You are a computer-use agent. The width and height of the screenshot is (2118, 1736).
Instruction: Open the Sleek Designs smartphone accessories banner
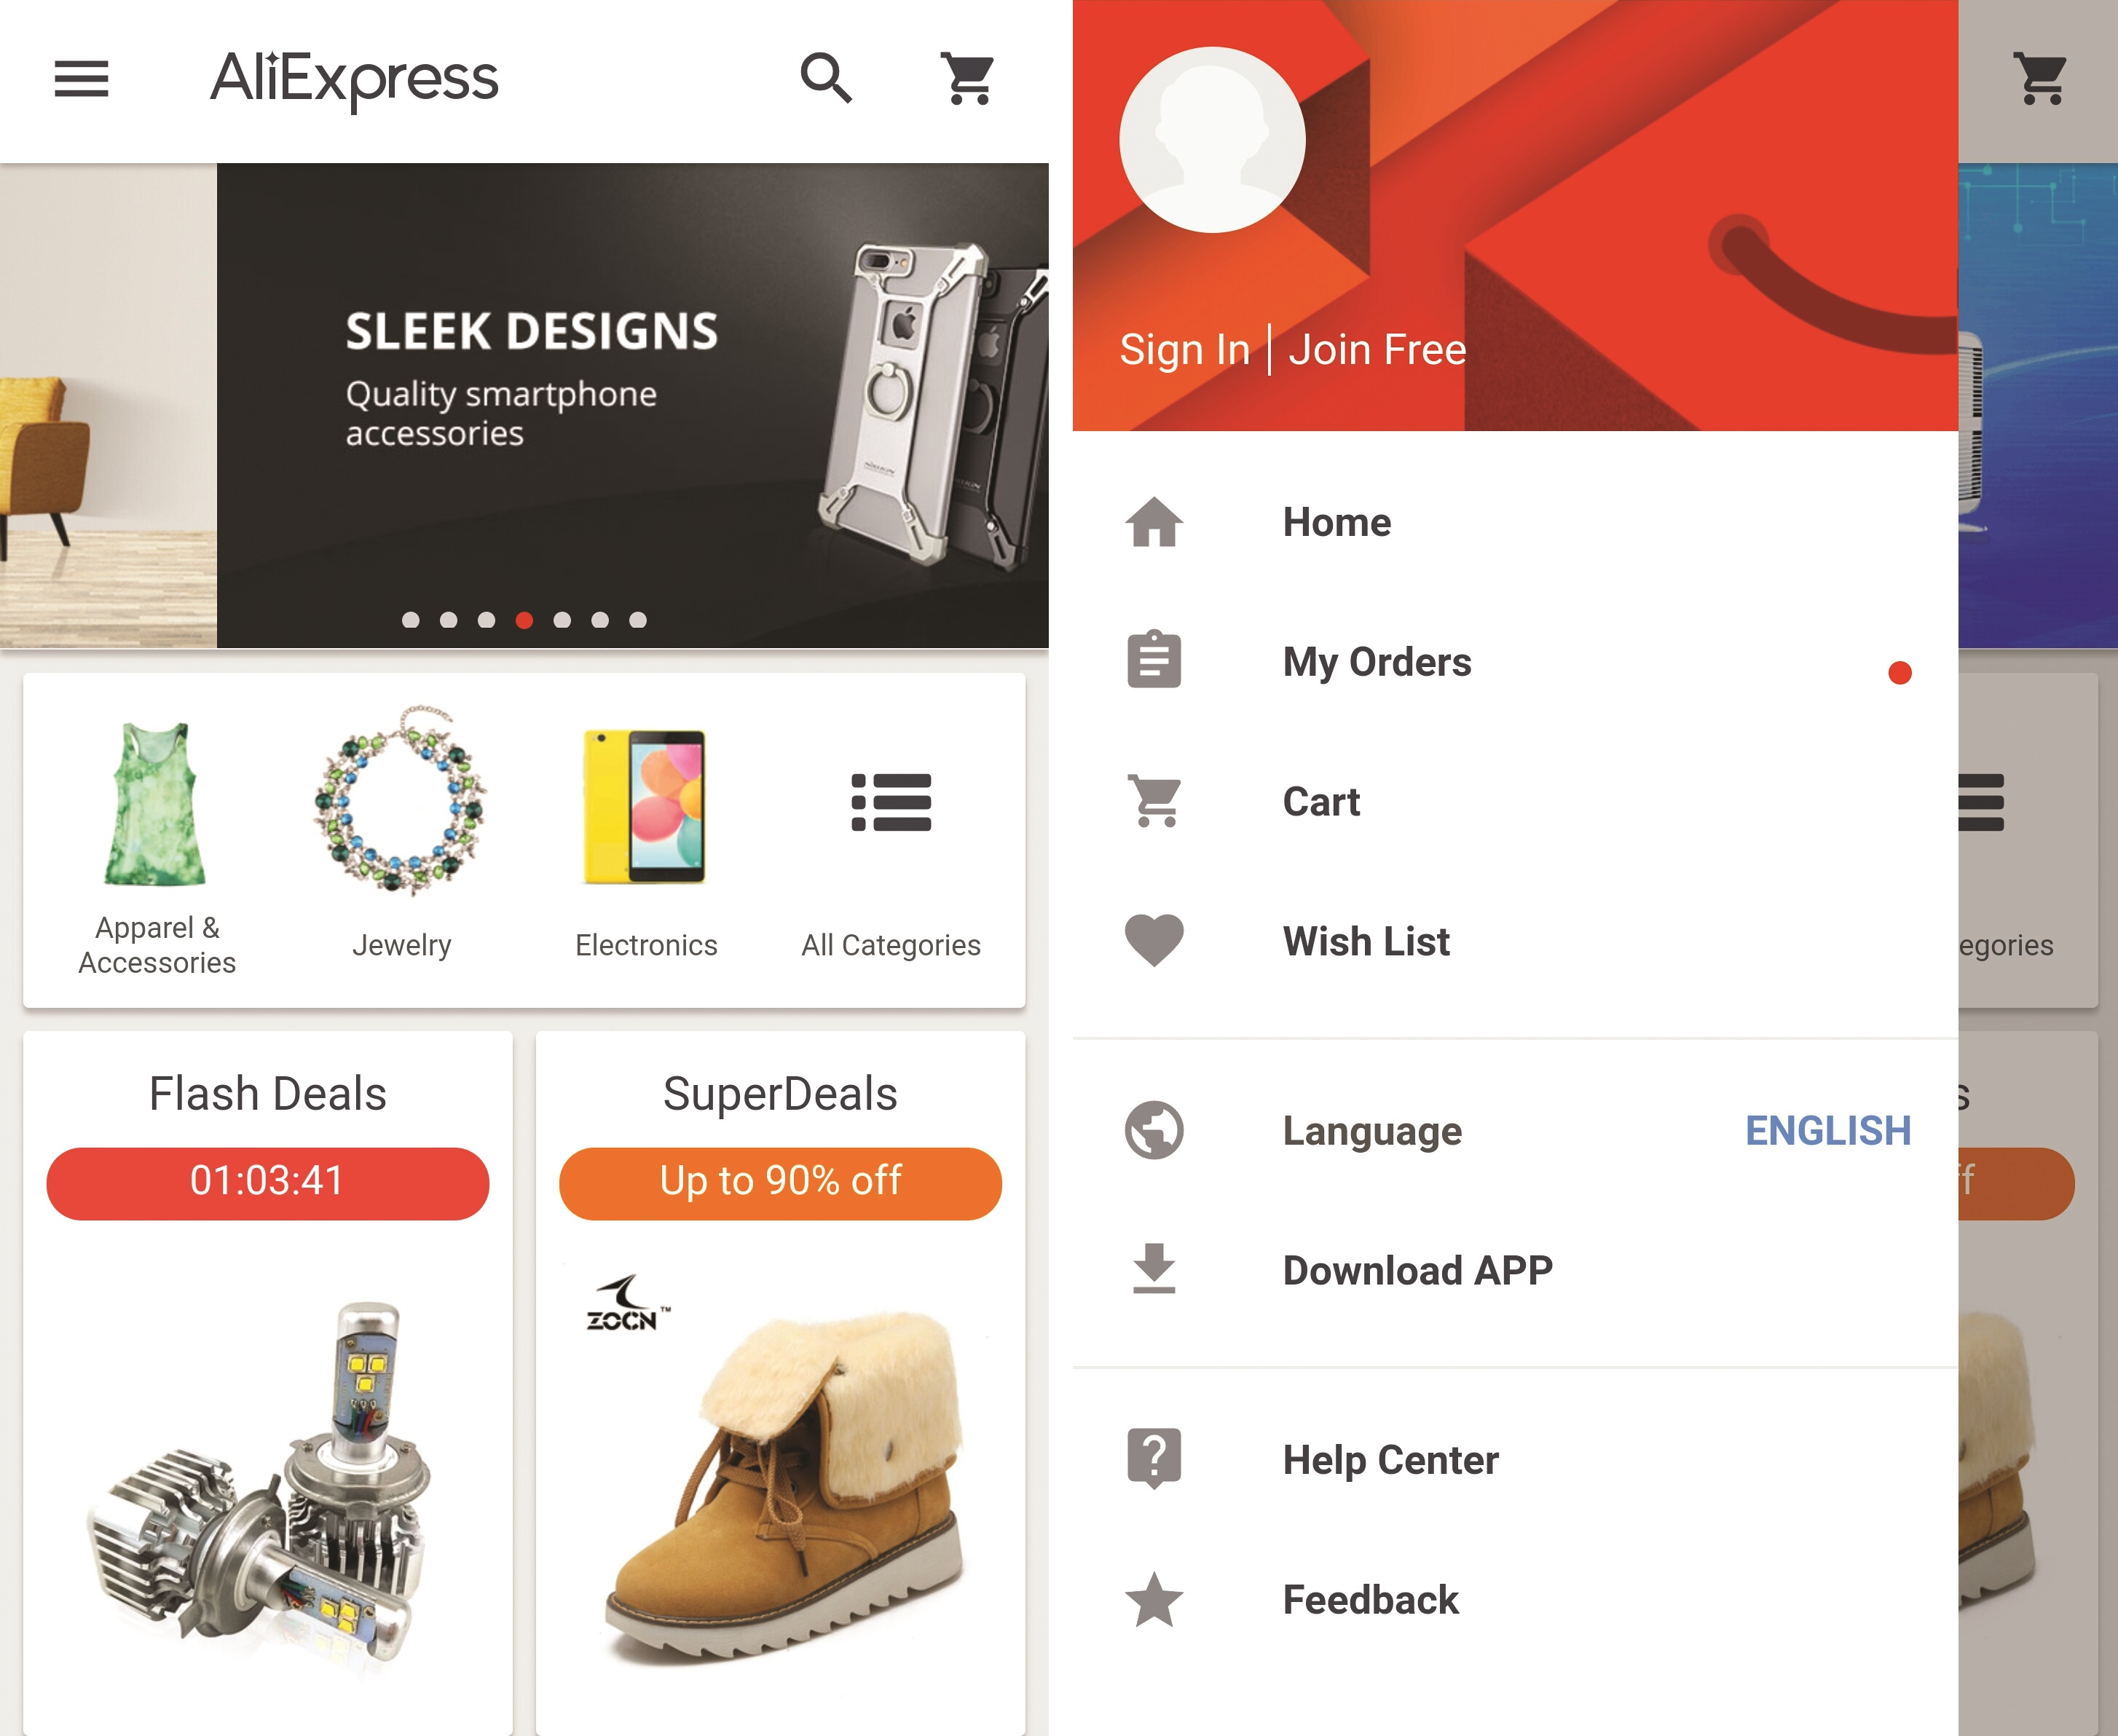[632, 405]
